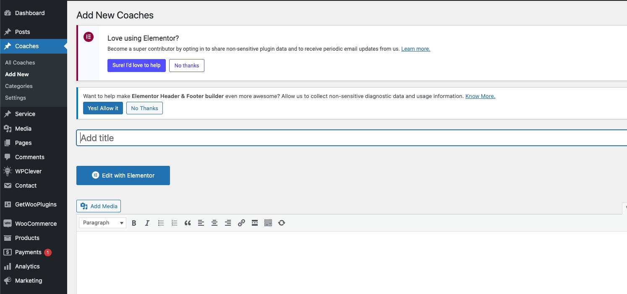The image size is (627, 294).
Task: Toggle the editor toolbar kitchen sink
Action: tap(268, 223)
